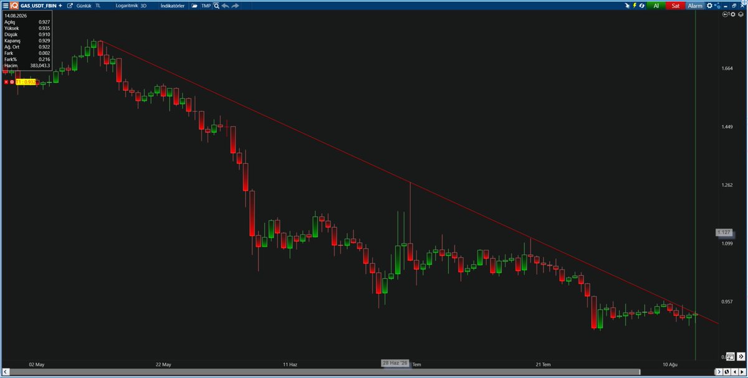Click the 14.08.2026 date in info box
This screenshot has height=378, width=748.
[16, 15]
